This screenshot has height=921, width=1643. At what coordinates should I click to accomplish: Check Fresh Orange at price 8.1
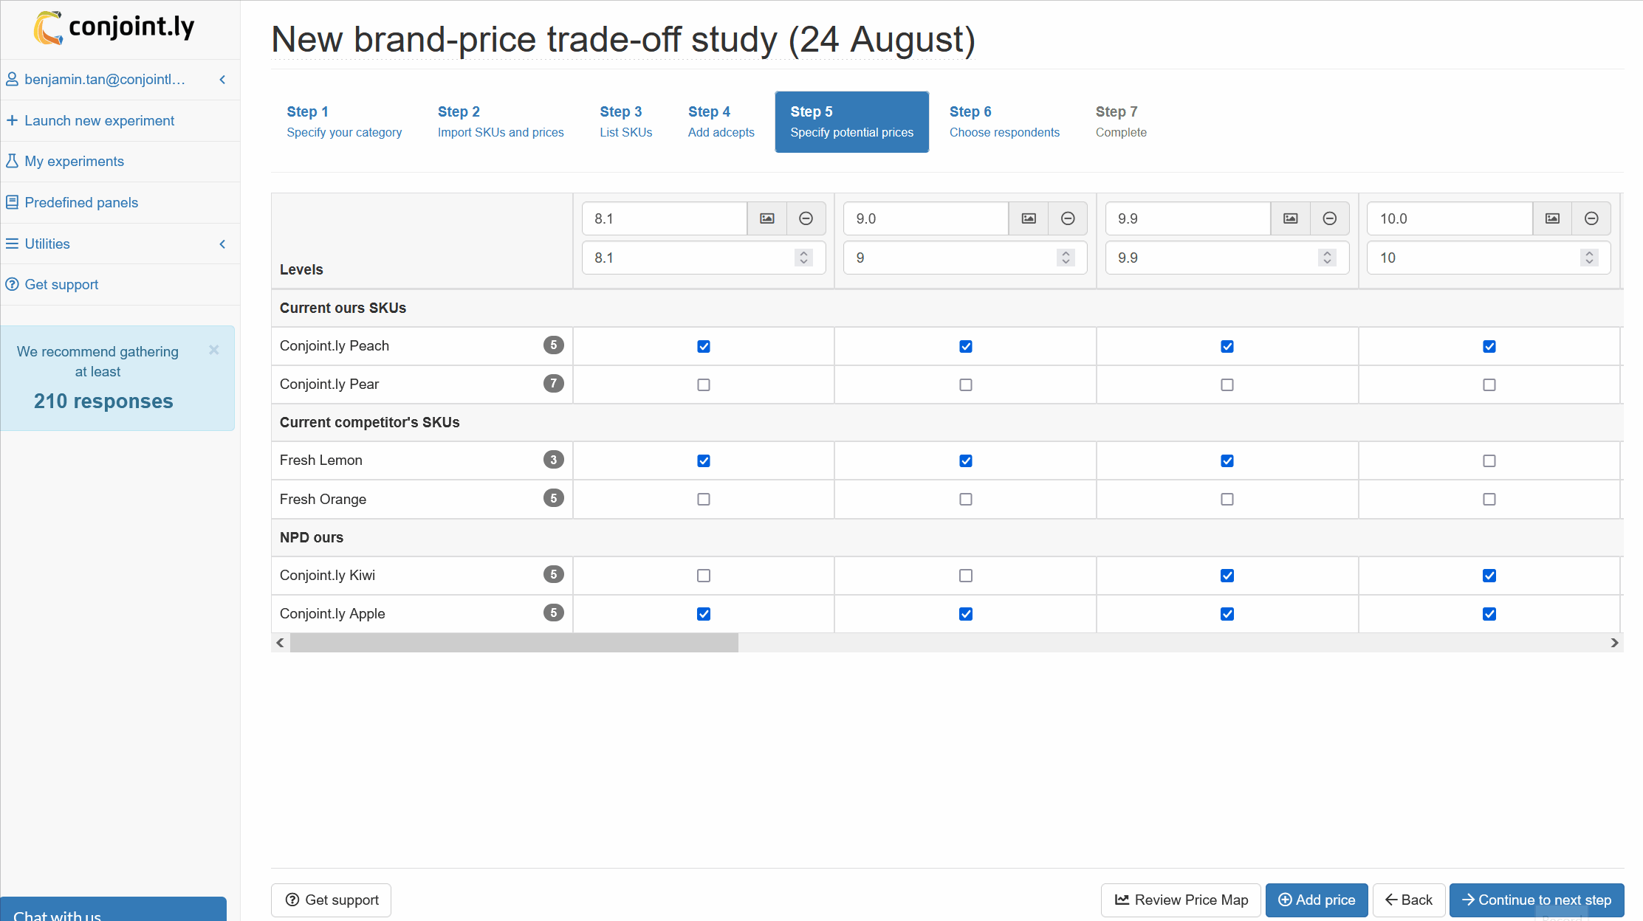click(704, 499)
